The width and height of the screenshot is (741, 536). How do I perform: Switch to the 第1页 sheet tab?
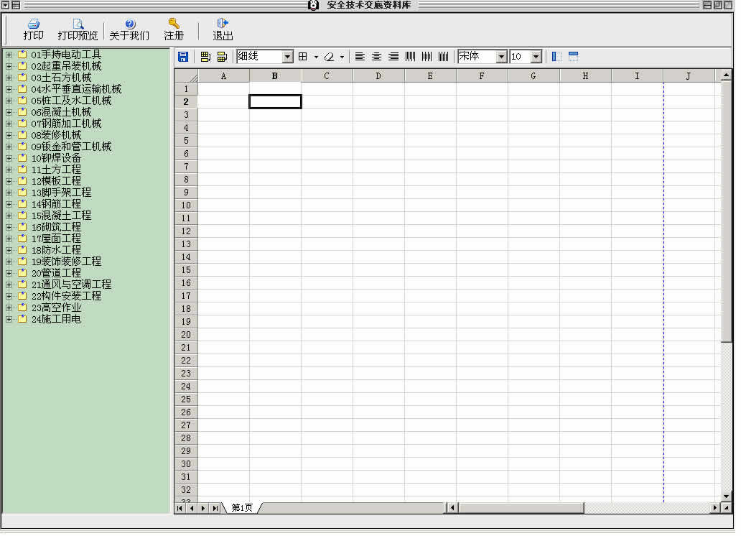click(242, 508)
